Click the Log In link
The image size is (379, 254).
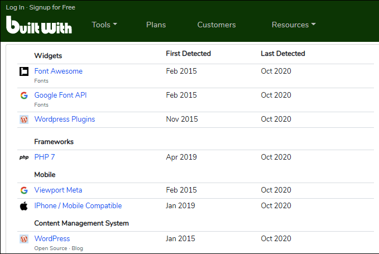point(15,7)
